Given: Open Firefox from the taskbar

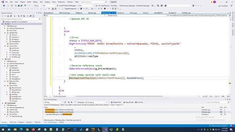Looking at the screenshot, I should [x=33, y=129].
